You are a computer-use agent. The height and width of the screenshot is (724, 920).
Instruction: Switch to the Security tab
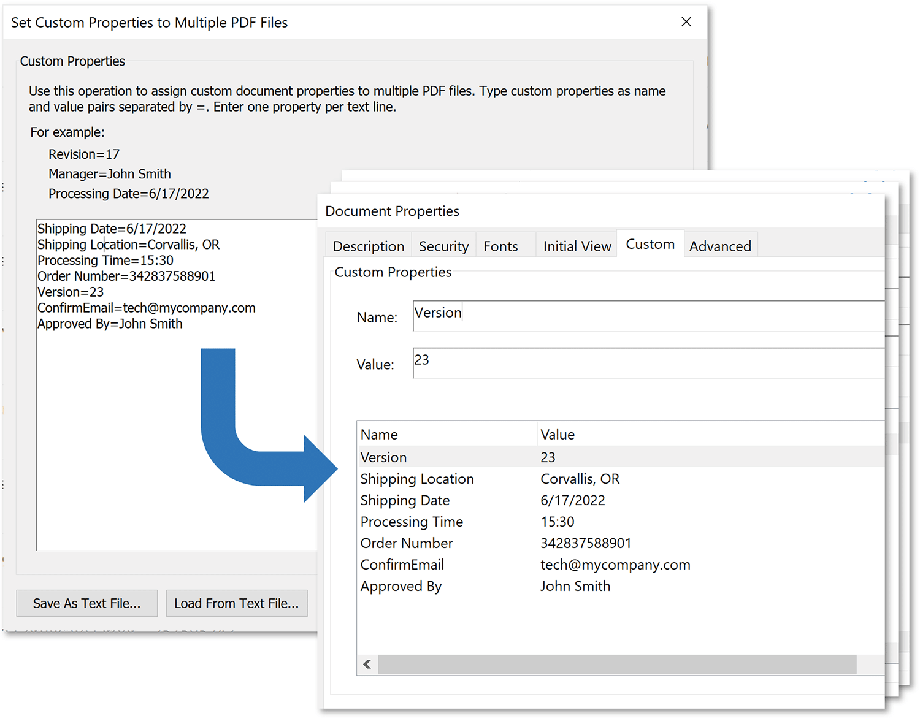[443, 246]
